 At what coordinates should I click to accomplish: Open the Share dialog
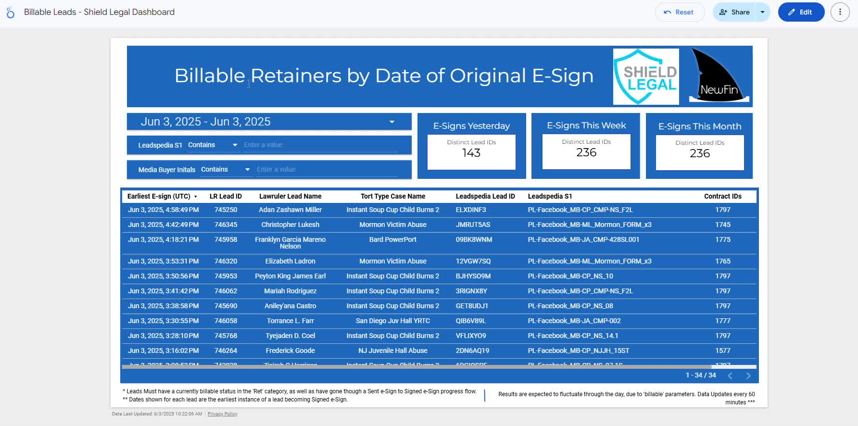click(734, 12)
